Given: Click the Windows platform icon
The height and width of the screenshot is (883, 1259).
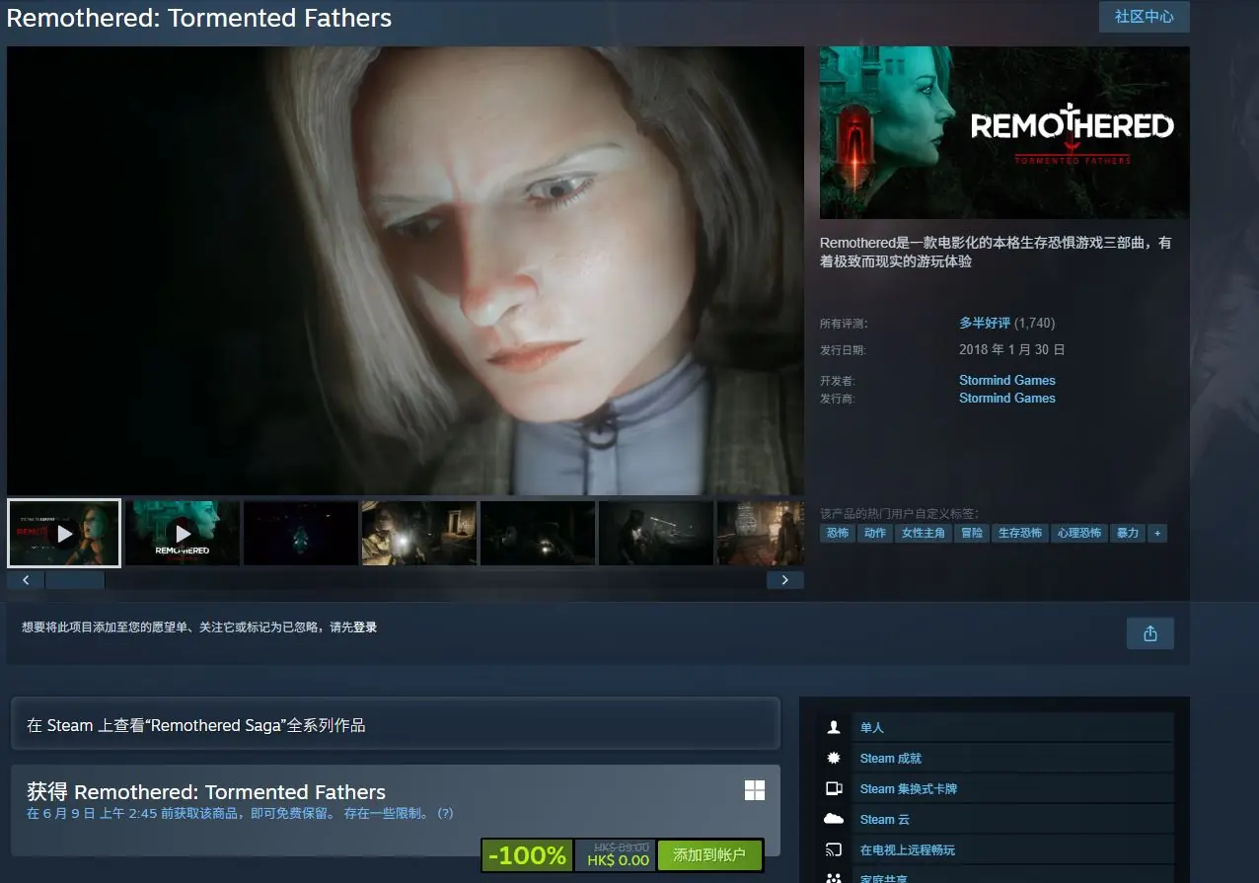Looking at the screenshot, I should [x=755, y=790].
